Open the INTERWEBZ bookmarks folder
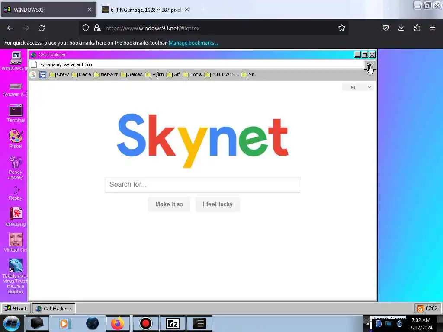This screenshot has width=443, height=332. [221, 74]
